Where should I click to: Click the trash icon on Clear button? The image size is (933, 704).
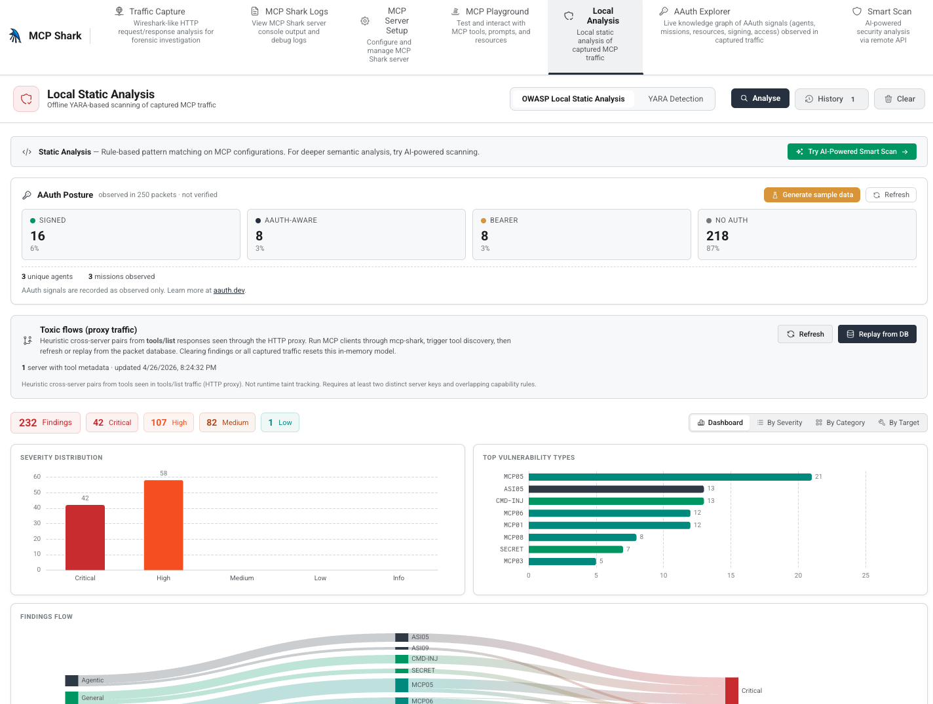888,99
